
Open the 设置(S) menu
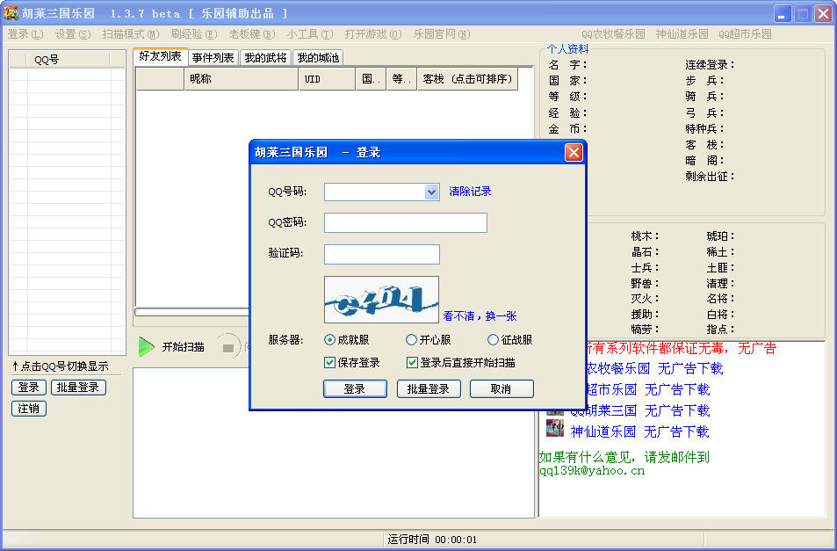click(73, 34)
